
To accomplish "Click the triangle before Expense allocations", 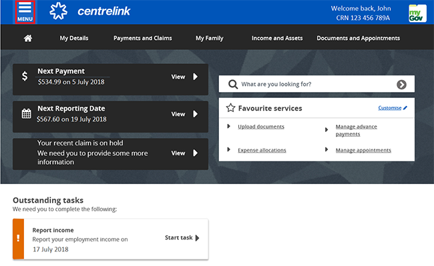I will [x=228, y=149].
